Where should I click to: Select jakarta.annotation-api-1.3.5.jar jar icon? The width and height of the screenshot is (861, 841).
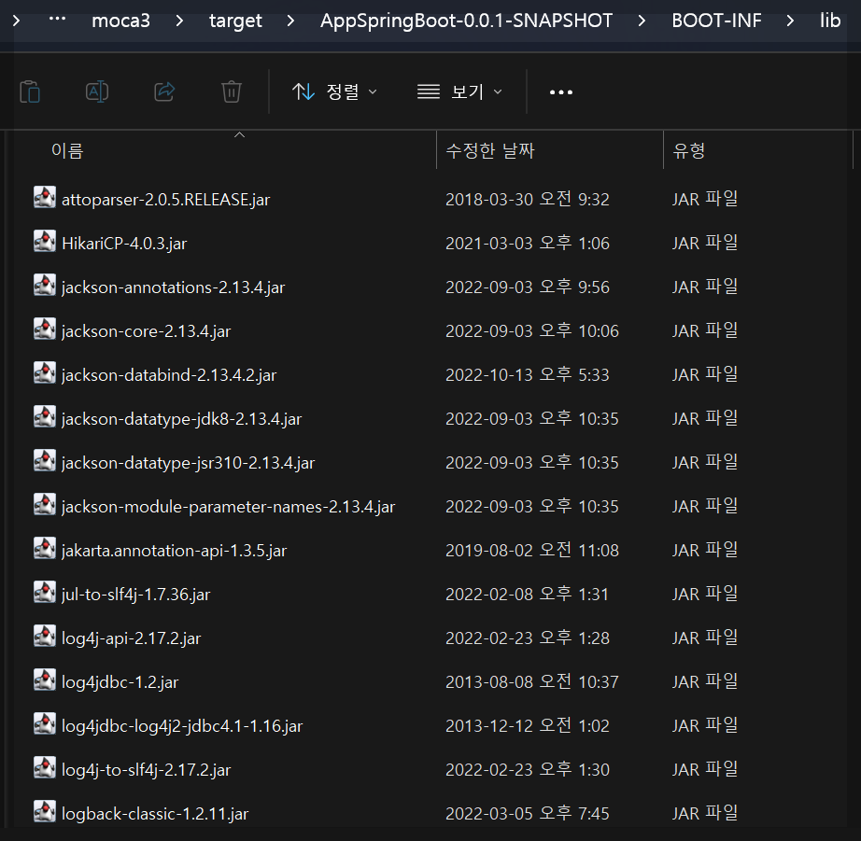[x=45, y=549]
